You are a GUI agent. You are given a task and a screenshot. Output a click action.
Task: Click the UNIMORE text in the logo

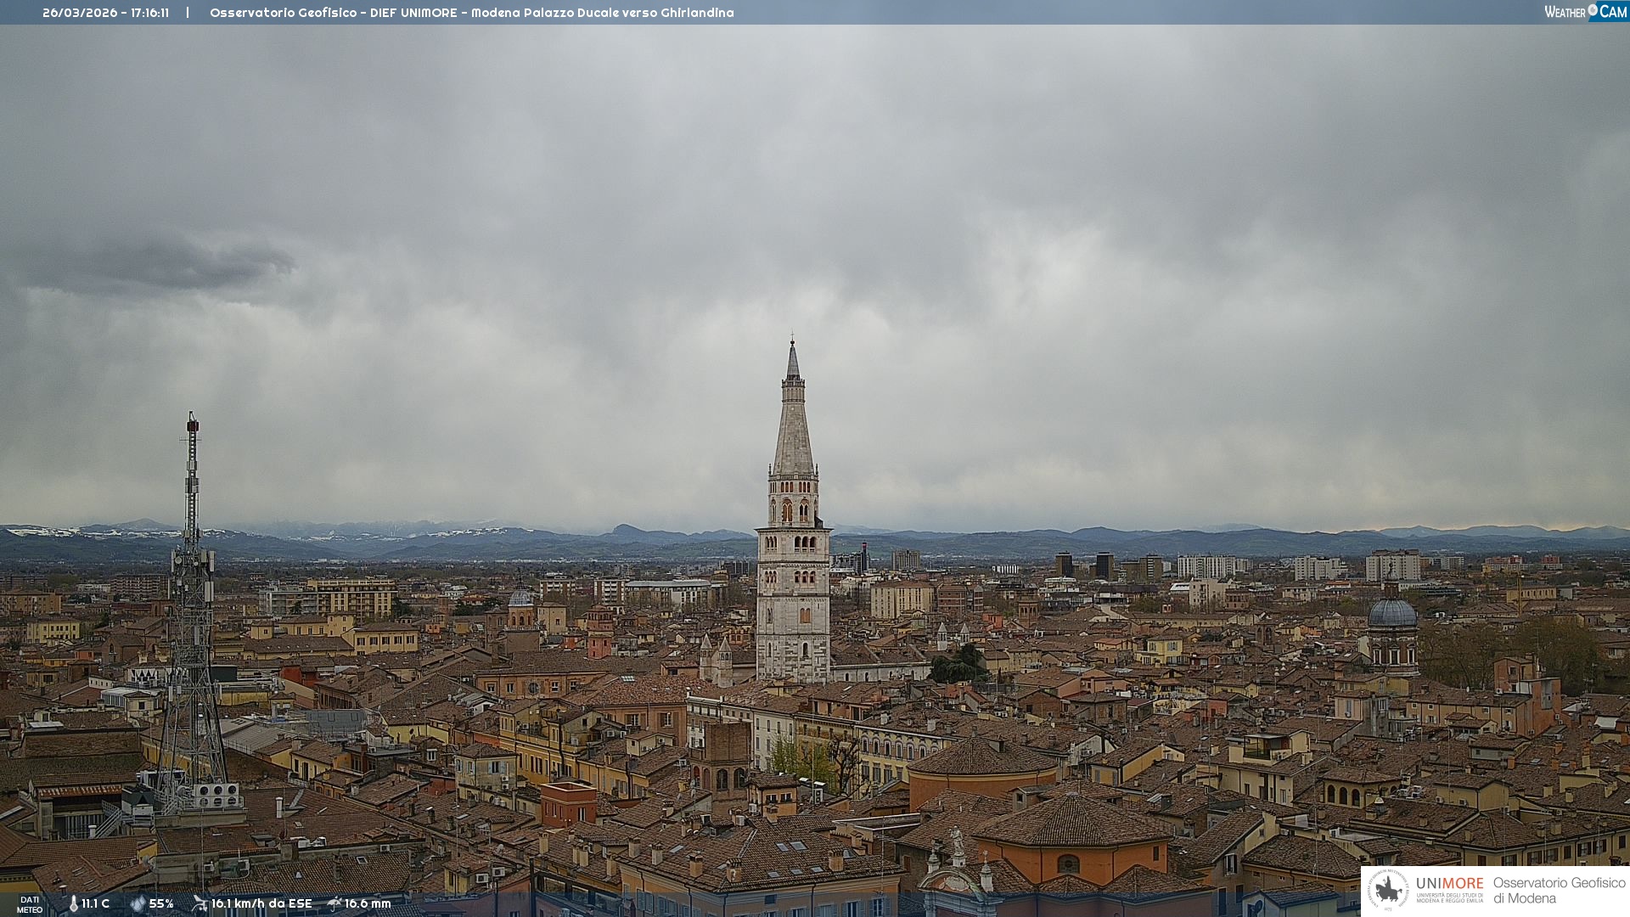1449,884
